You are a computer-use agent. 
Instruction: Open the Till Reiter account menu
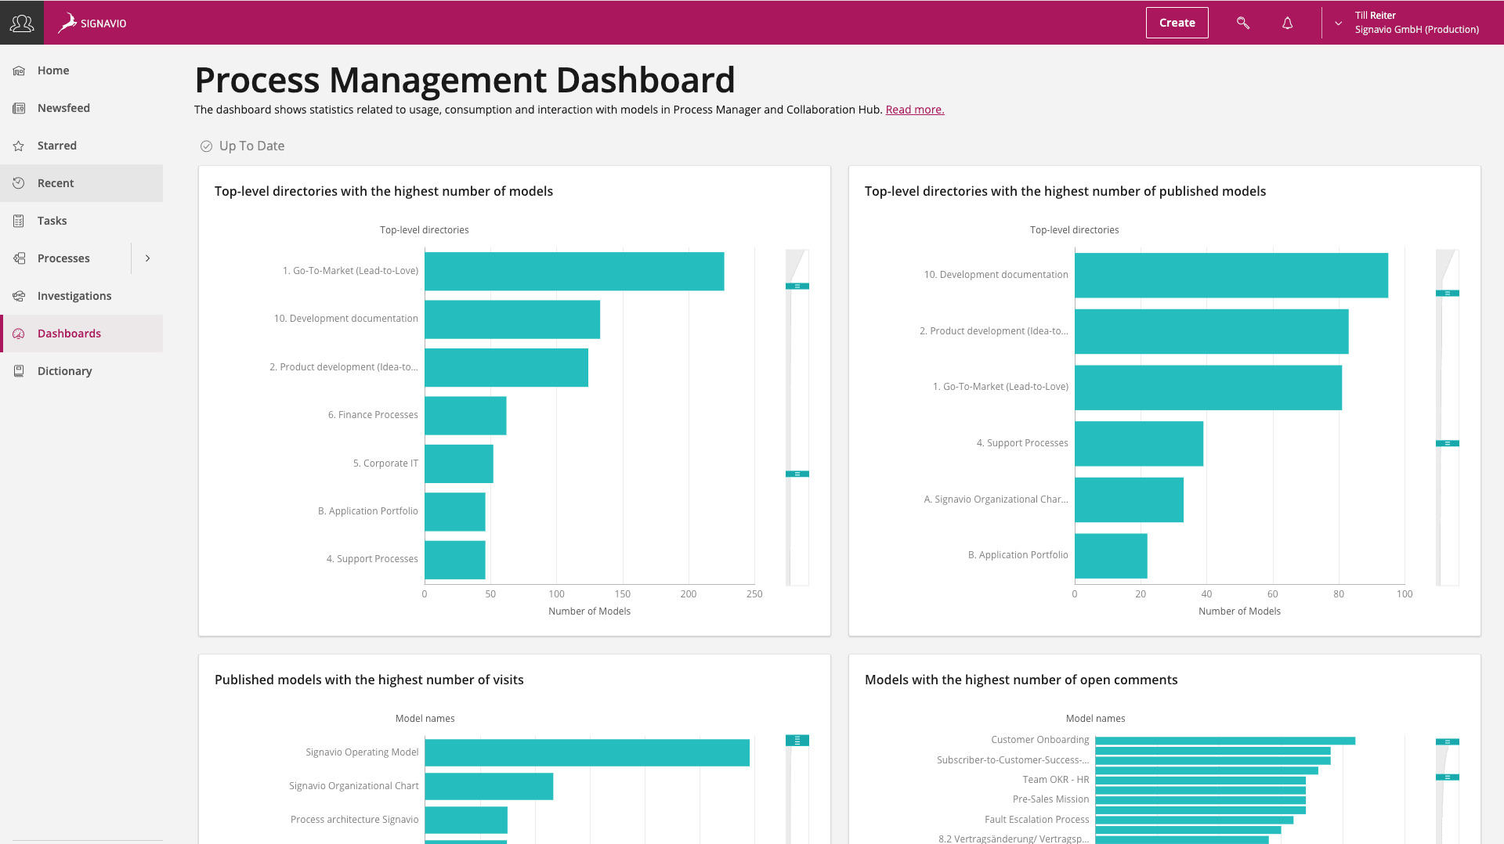tap(1416, 23)
